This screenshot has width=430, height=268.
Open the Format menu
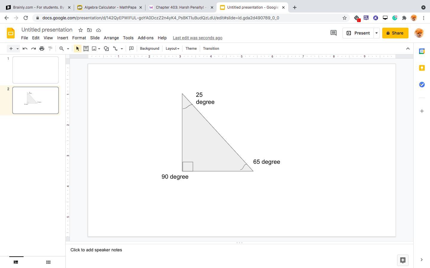click(79, 38)
